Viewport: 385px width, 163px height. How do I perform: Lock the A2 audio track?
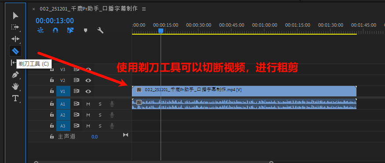pos(51,115)
